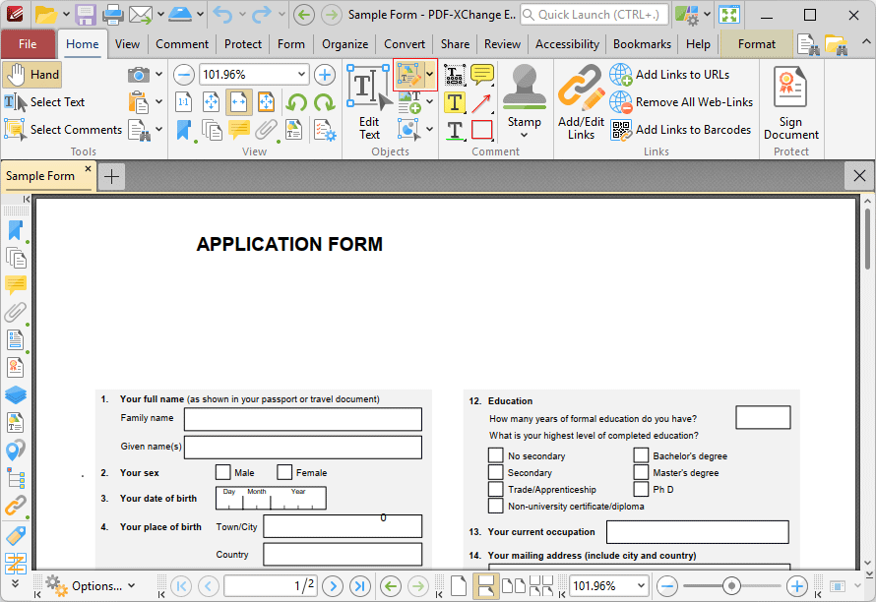Rotate page clockwise

324,102
